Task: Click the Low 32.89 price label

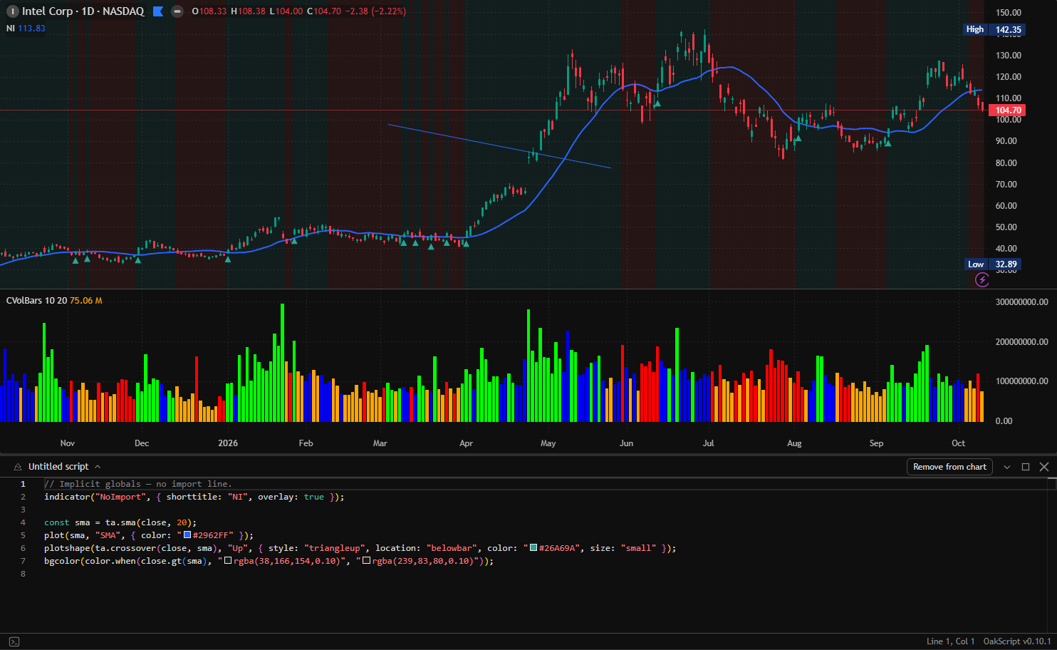Action: pyautogui.click(x=993, y=264)
